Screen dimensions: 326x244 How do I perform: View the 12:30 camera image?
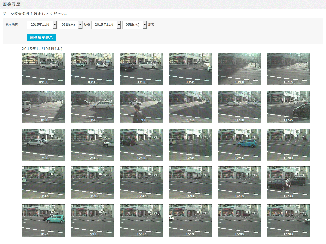coord(142,145)
